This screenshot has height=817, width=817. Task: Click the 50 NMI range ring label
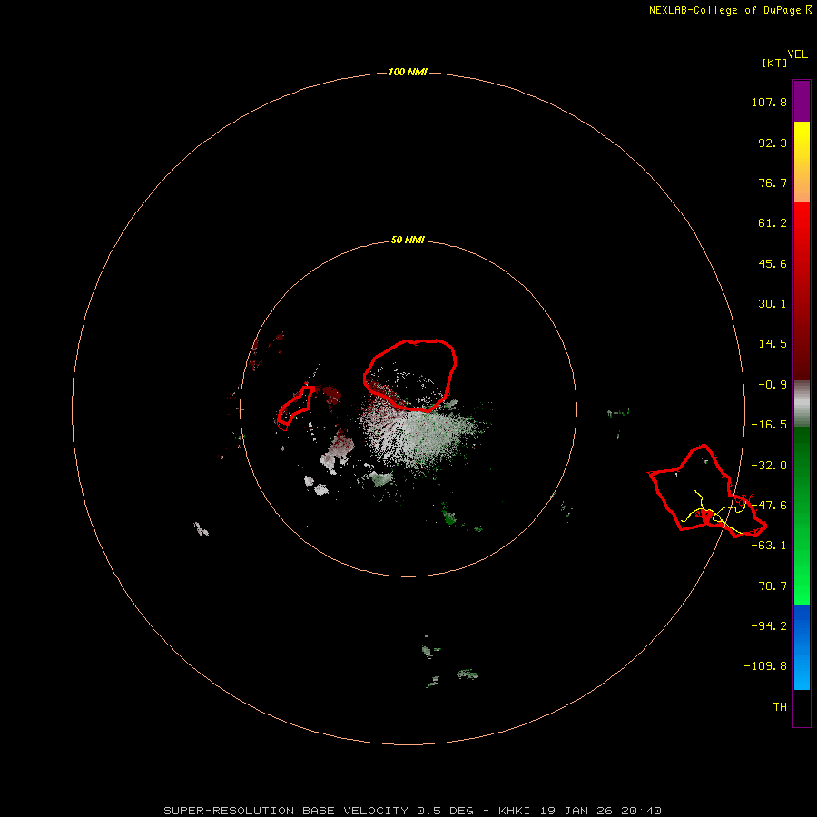click(x=408, y=241)
